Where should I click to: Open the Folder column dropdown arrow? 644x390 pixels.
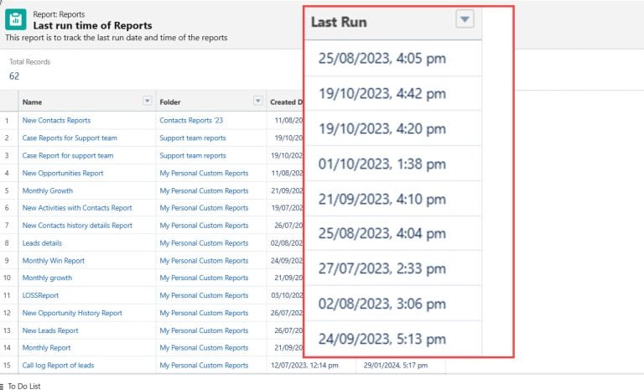[257, 101]
